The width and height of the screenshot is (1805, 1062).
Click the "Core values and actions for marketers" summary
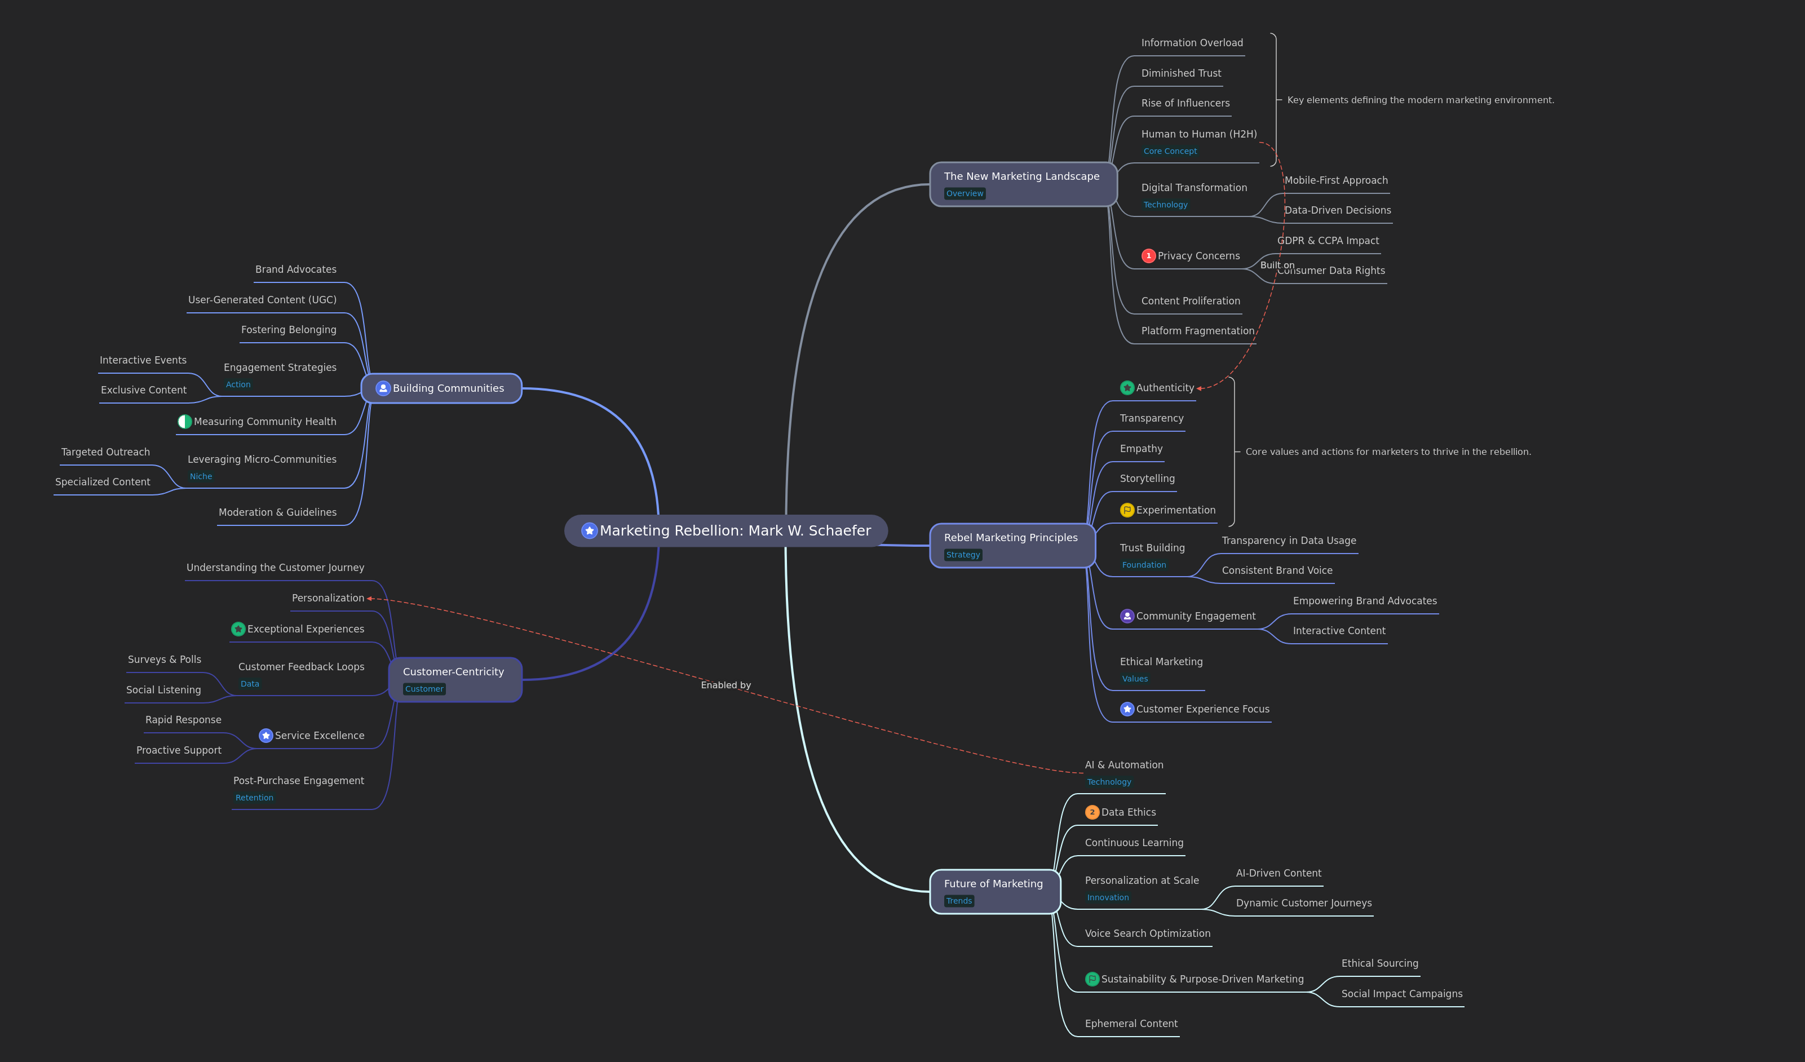tap(1387, 452)
